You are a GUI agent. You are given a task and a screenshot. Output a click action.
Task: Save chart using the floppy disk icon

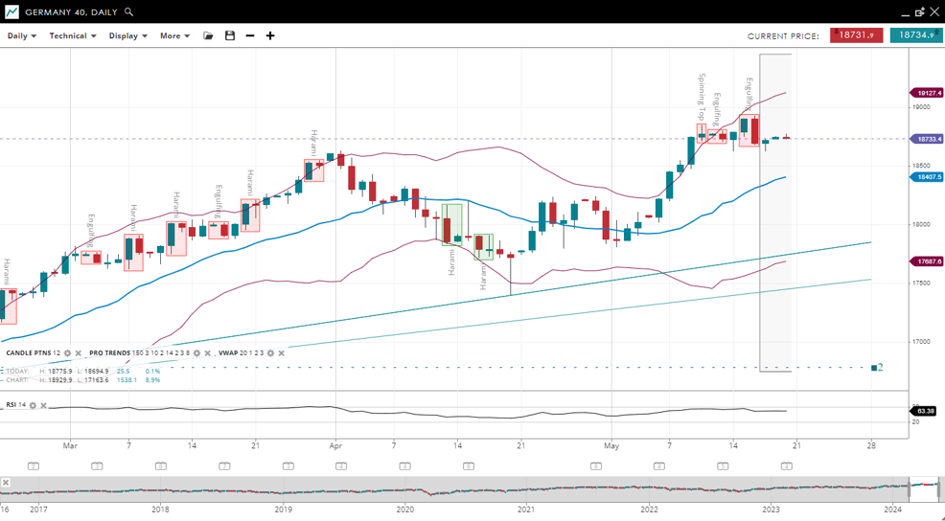230,35
